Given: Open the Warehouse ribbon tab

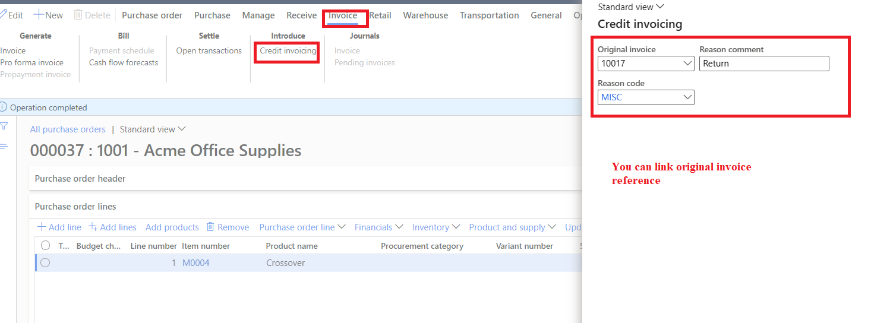Looking at the screenshot, I should [425, 15].
